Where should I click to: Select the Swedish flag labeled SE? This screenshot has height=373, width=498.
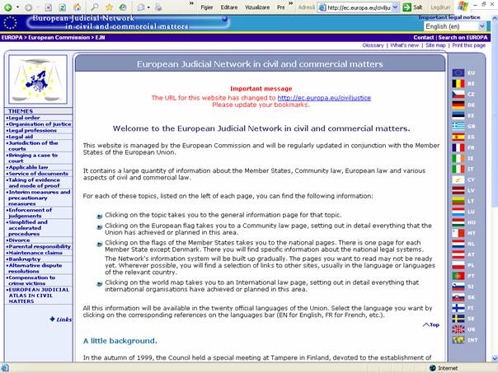[x=458, y=319]
